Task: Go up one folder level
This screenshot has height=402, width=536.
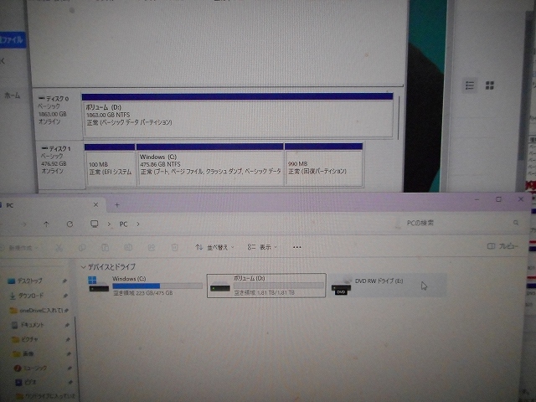Action: [x=46, y=224]
